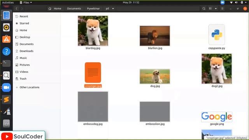The width and height of the screenshot is (249, 140).
Task: Click the Zoom indicator in the top bar
Action: [x=223, y=2]
